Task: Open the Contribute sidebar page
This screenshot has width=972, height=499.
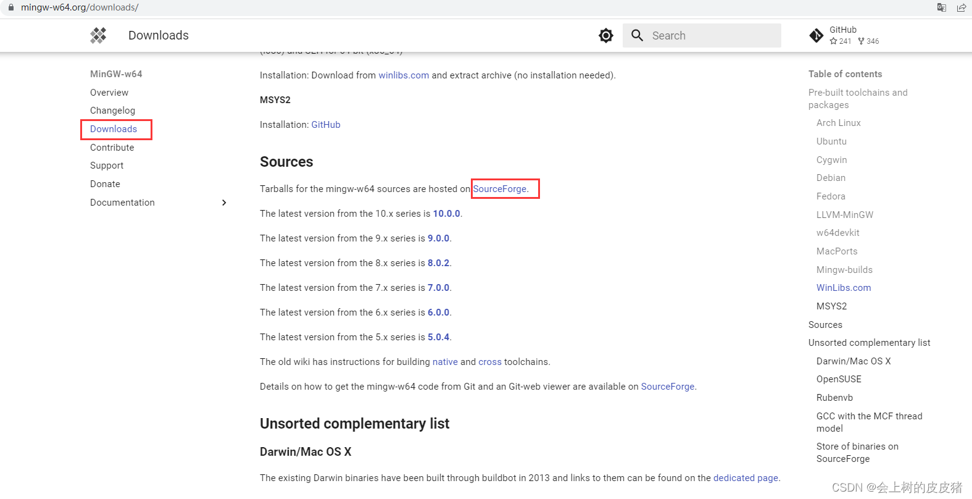Action: coord(112,148)
